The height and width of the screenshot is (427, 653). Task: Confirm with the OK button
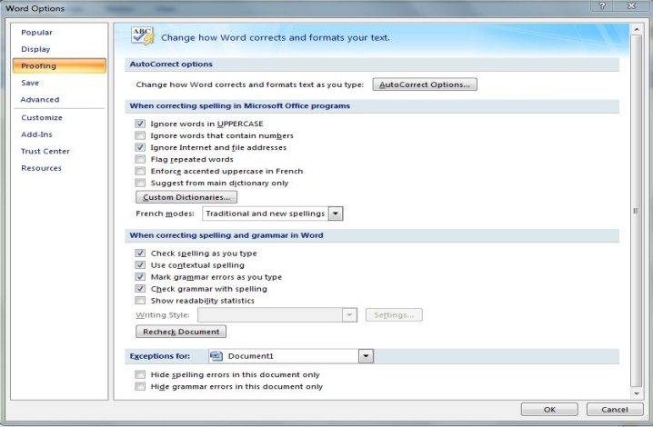[549, 410]
